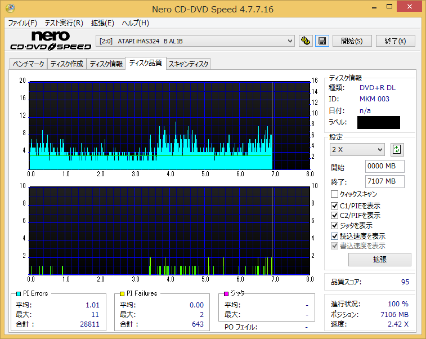This screenshot has height=339, width=426.
Task: Click the PI Errors maximum 11
Action: (95, 315)
